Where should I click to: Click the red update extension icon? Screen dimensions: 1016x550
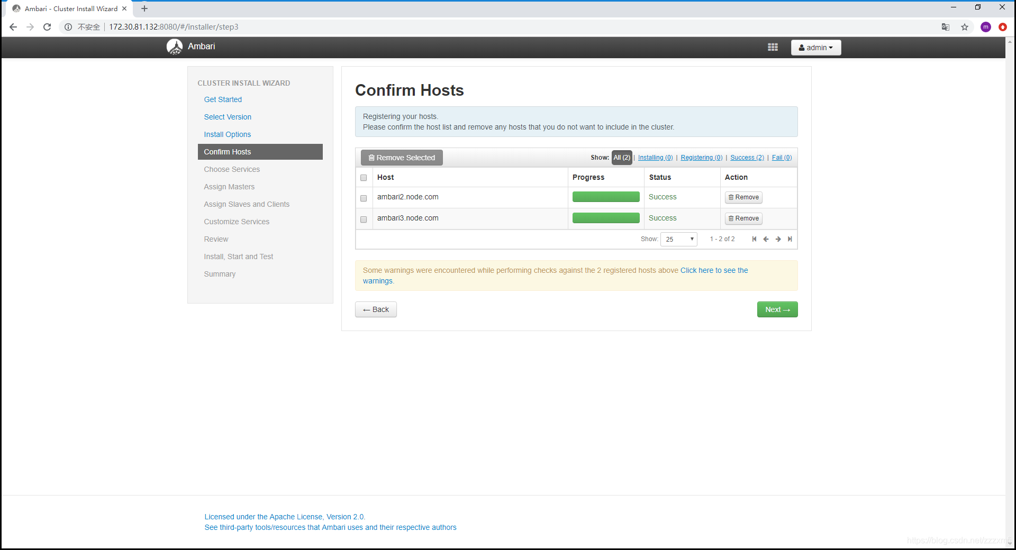coord(1003,27)
